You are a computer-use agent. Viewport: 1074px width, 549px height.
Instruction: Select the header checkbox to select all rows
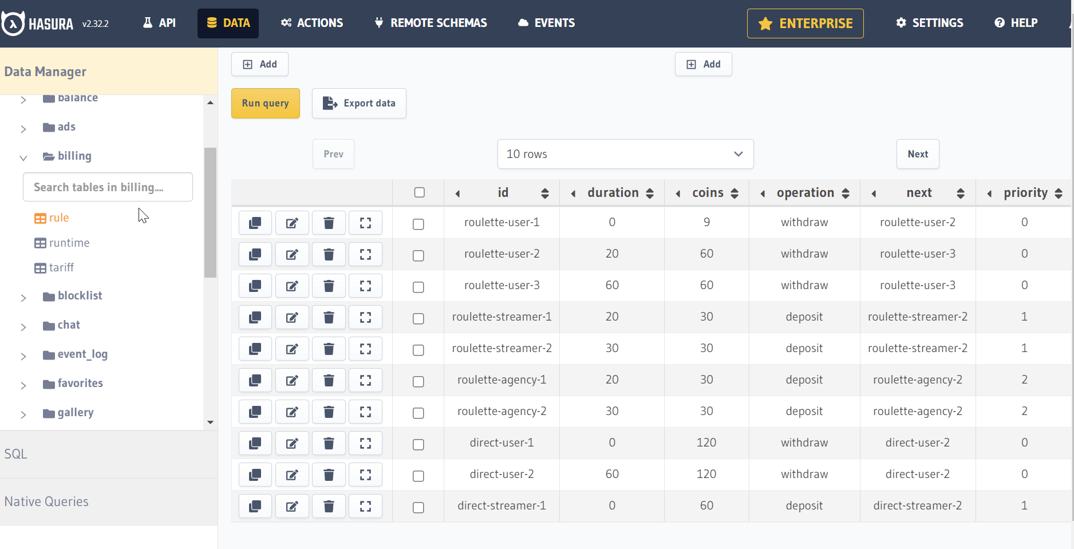[x=418, y=192]
